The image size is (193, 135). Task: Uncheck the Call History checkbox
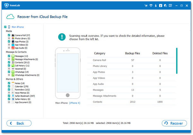9,65
